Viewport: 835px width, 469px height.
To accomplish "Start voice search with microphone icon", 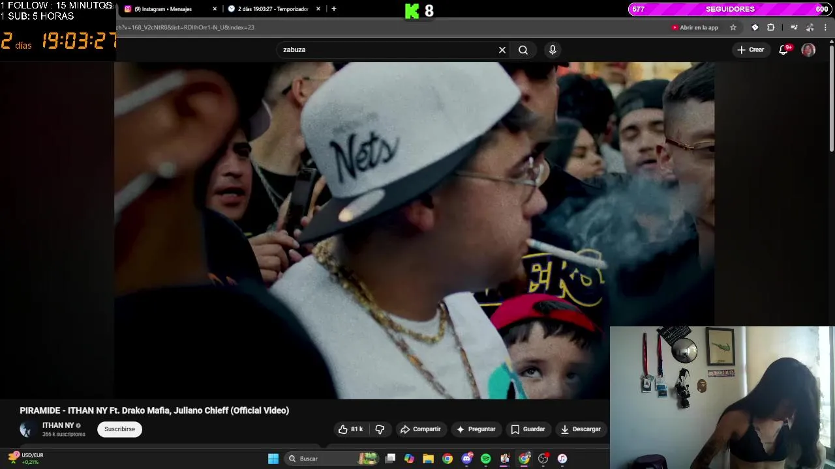I will (553, 50).
